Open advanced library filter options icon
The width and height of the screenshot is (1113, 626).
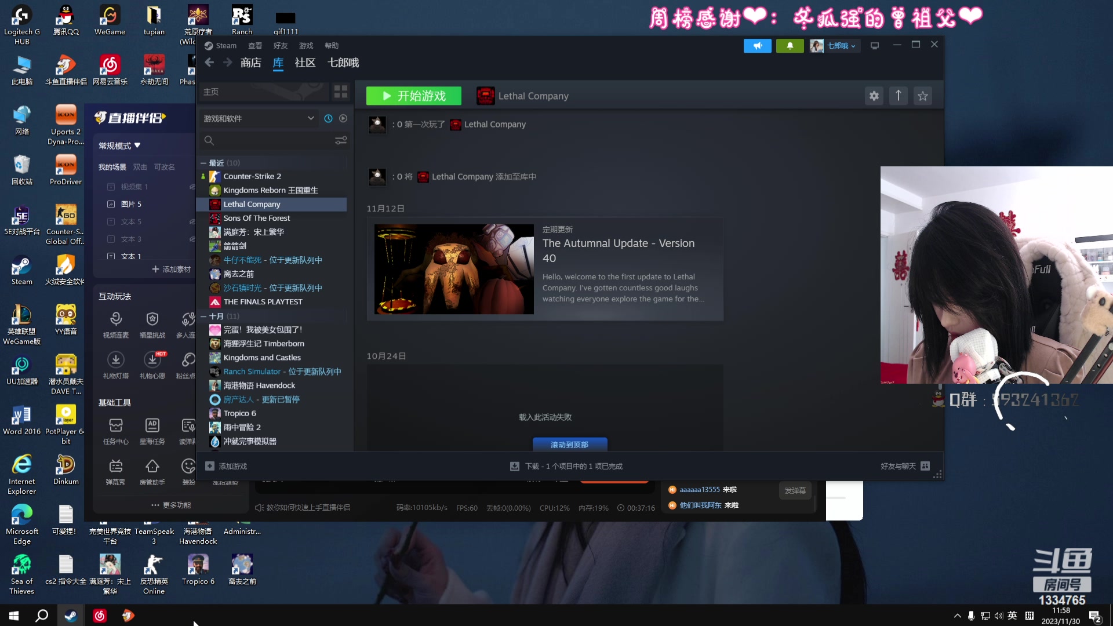point(341,140)
